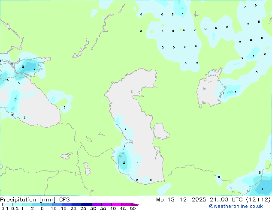Click the above-50 arrow tip of legend
Viewport: 272px width, 210px height.
pyautogui.click(x=136, y=204)
